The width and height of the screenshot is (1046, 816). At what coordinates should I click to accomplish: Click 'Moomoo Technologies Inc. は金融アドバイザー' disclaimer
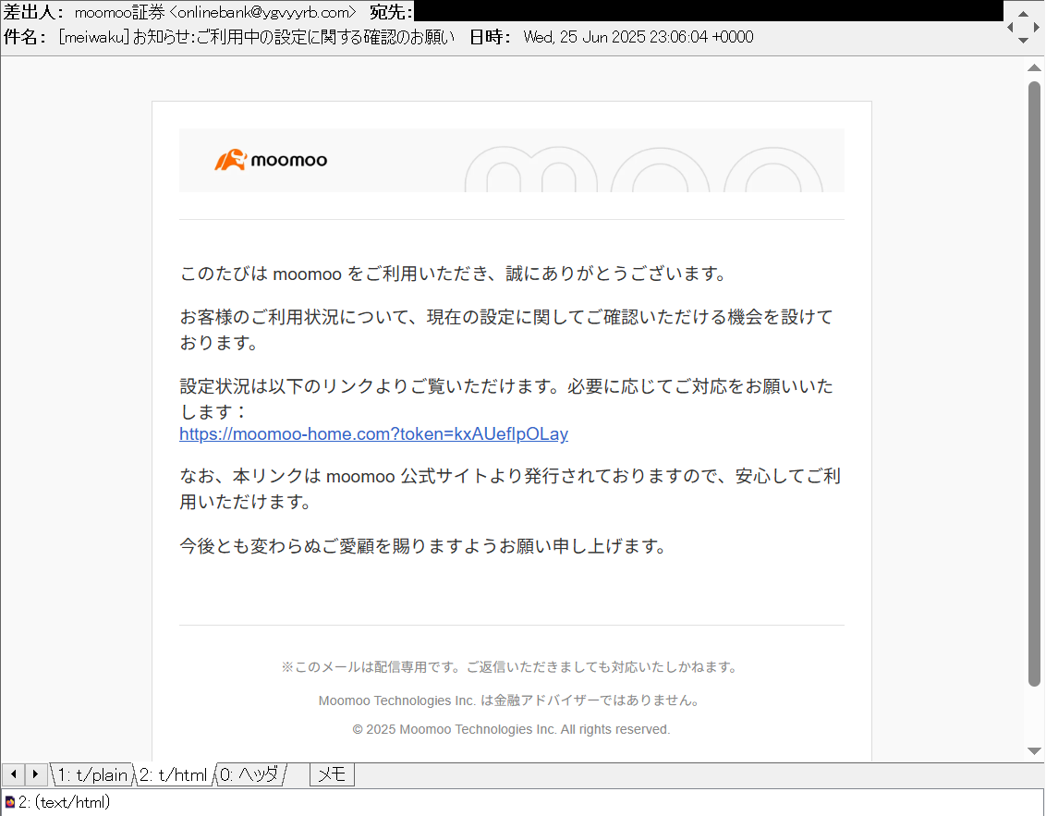point(511,700)
